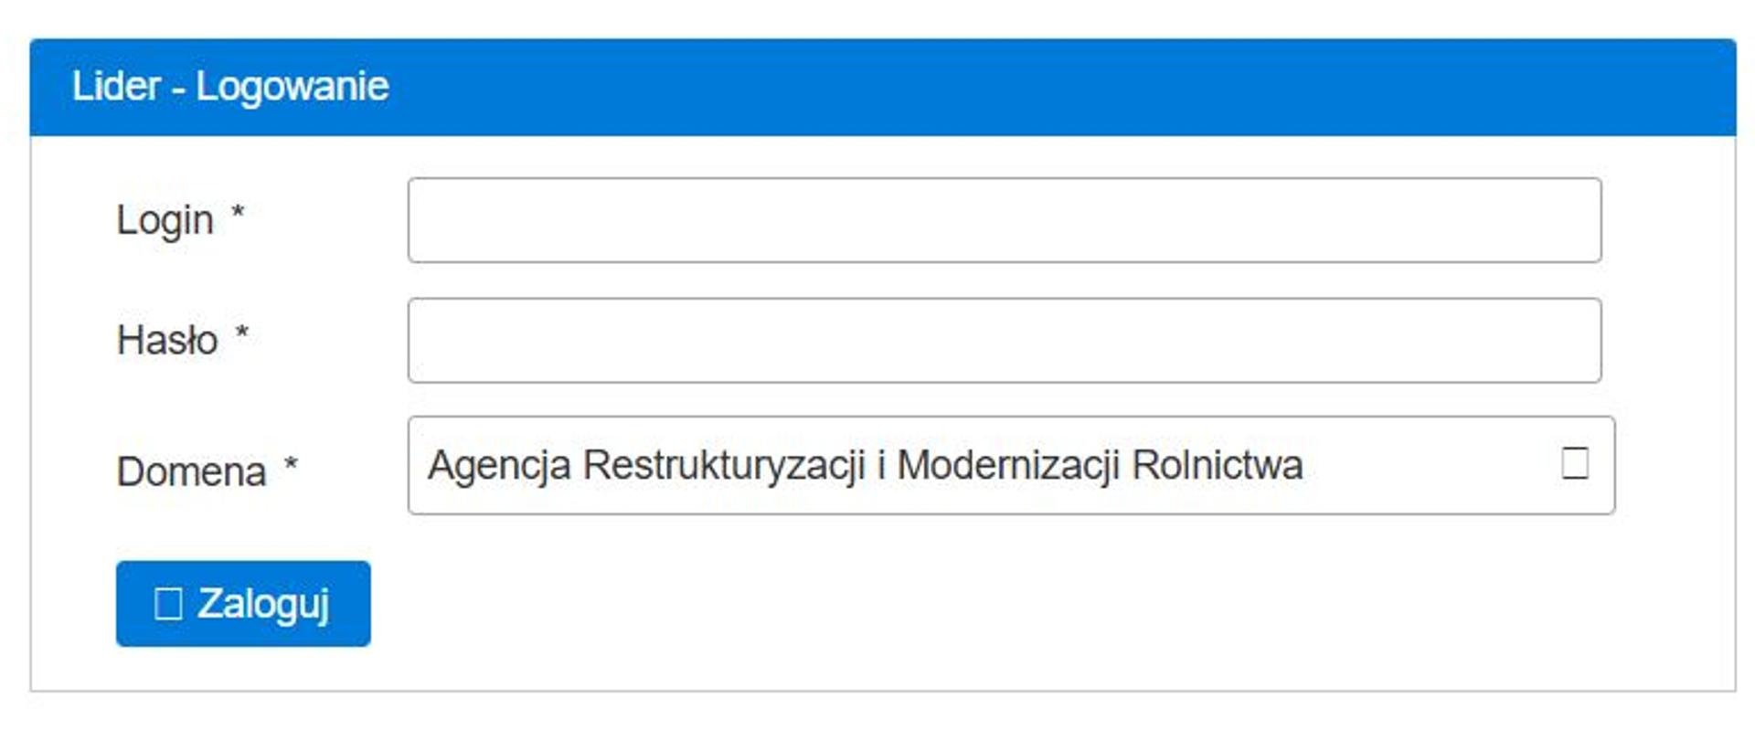Click the word Logowanie in the header

coord(292,87)
